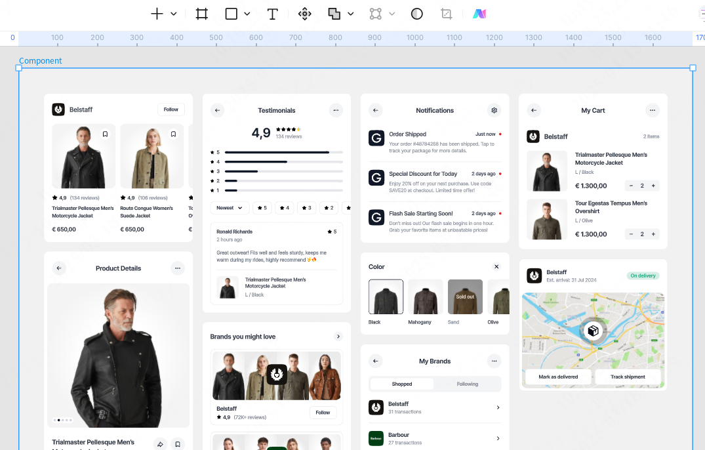This screenshot has height=450, width=705.
Task: Click back arrow in My Cart card
Action: [x=534, y=110]
